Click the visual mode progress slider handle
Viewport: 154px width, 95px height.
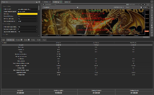[x=78, y=7]
